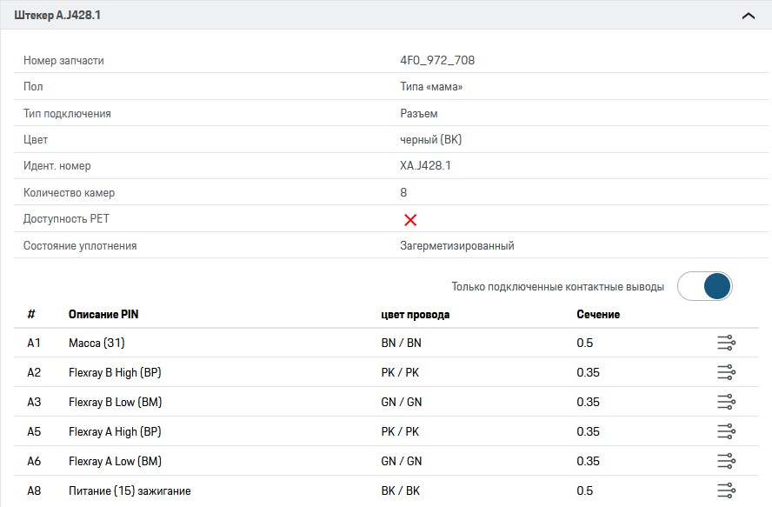Image resolution: width=772 pixels, height=507 pixels.
Task: Collapse the Штекер A.J428.1 panel chevron
Action: [748, 16]
